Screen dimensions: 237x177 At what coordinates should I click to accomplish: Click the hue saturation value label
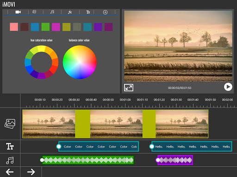tap(41, 40)
